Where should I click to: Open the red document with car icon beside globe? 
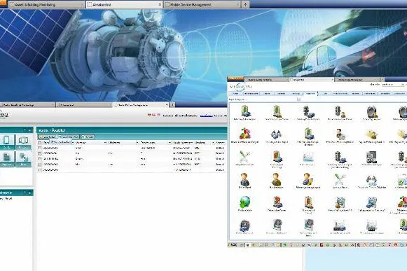(277, 202)
